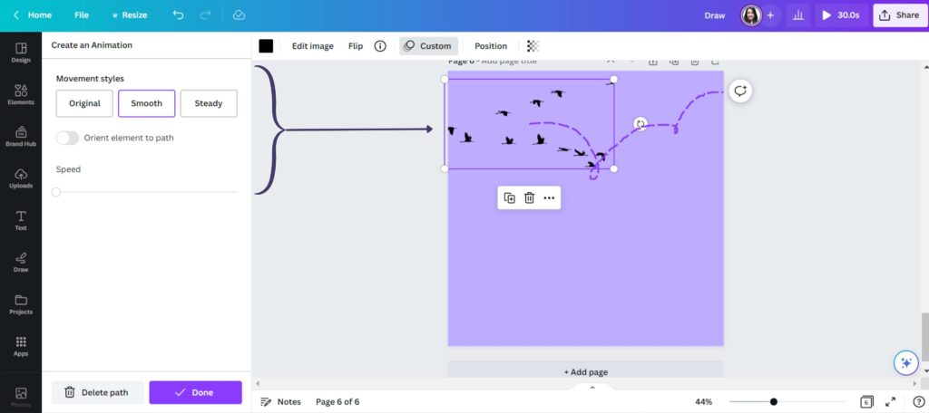Screen dimensions: 929x413
Task: Click the animation Speed slider handle
Action: coord(55,192)
